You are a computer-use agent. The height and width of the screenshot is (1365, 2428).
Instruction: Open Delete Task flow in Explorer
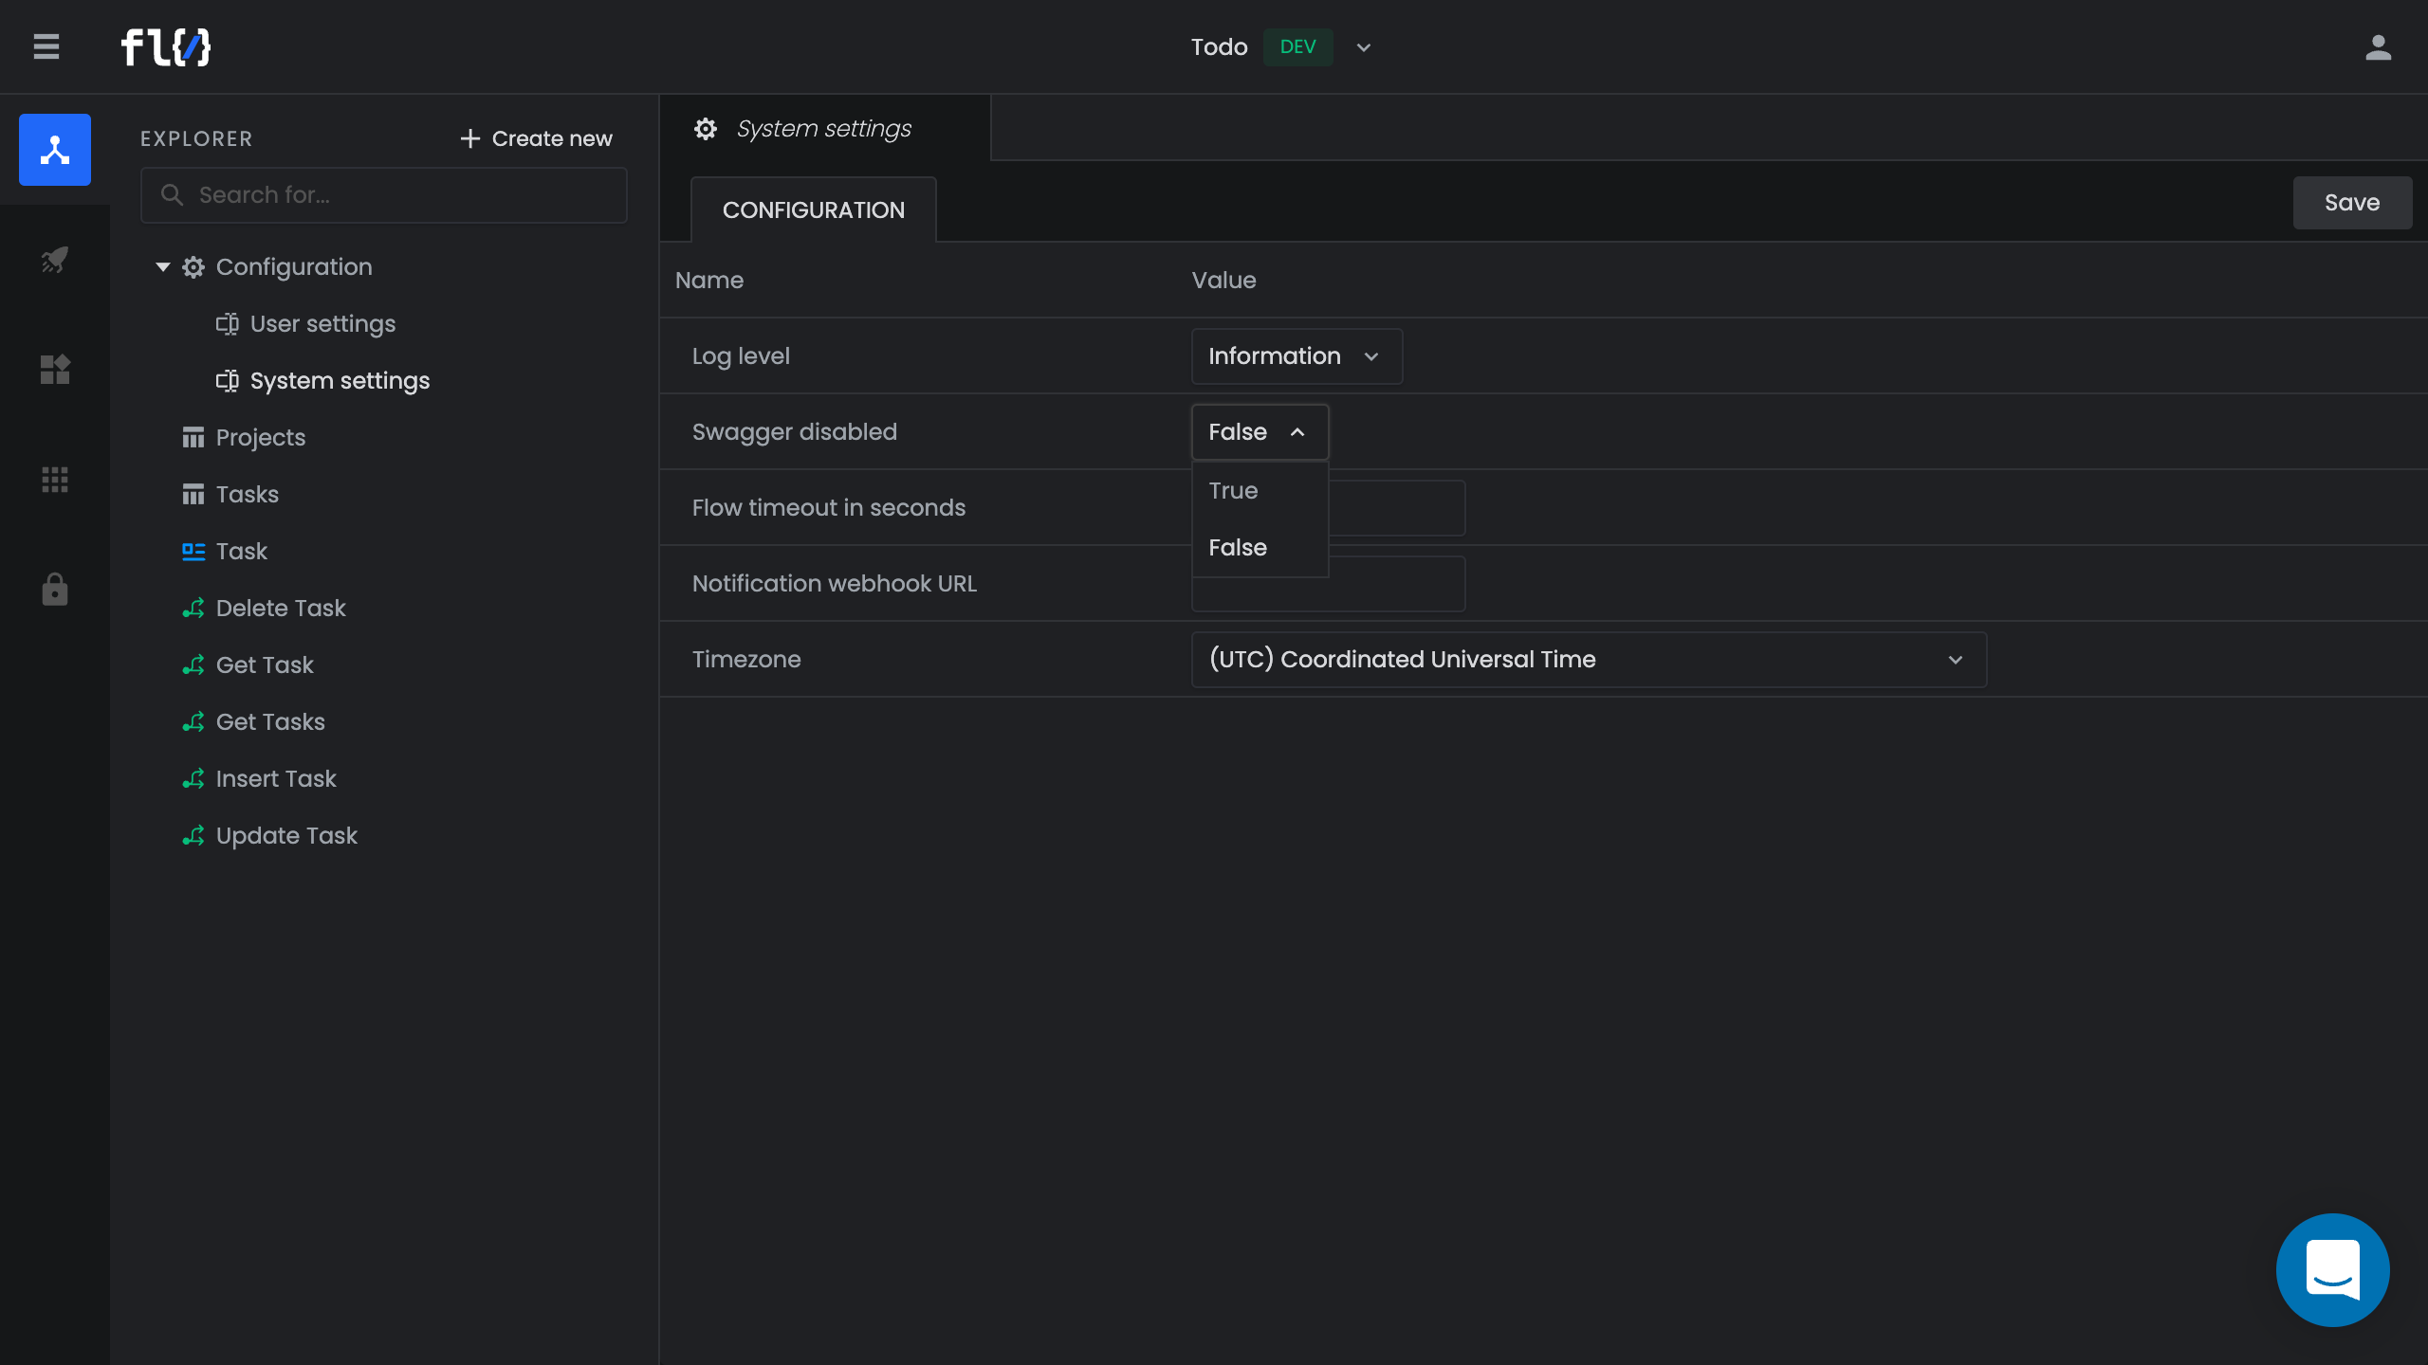[x=281, y=609]
